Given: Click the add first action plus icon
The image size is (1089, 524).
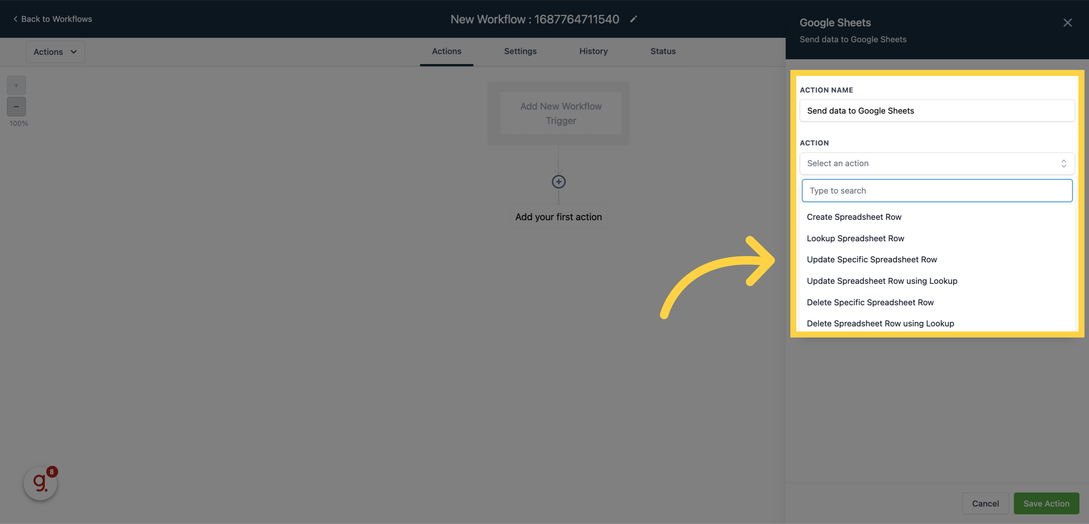Looking at the screenshot, I should coord(559,182).
